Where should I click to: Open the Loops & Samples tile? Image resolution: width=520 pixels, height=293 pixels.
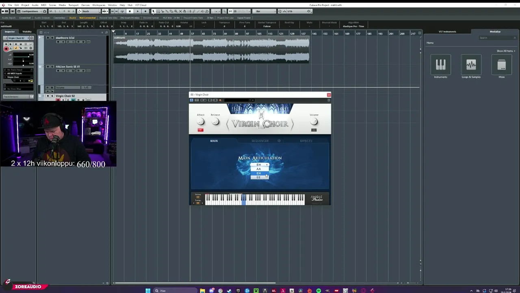click(471, 65)
